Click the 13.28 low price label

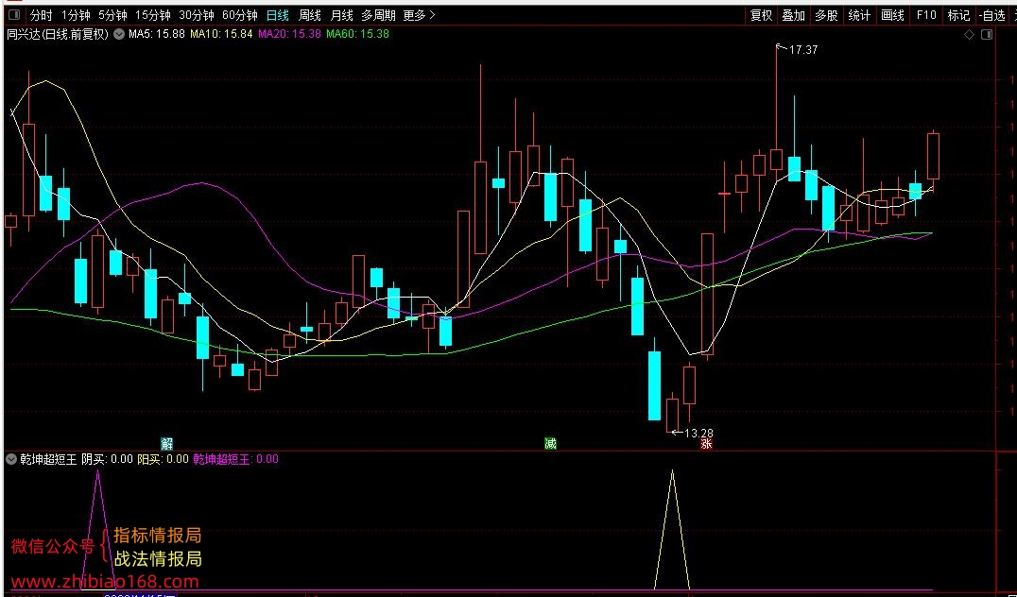point(699,433)
